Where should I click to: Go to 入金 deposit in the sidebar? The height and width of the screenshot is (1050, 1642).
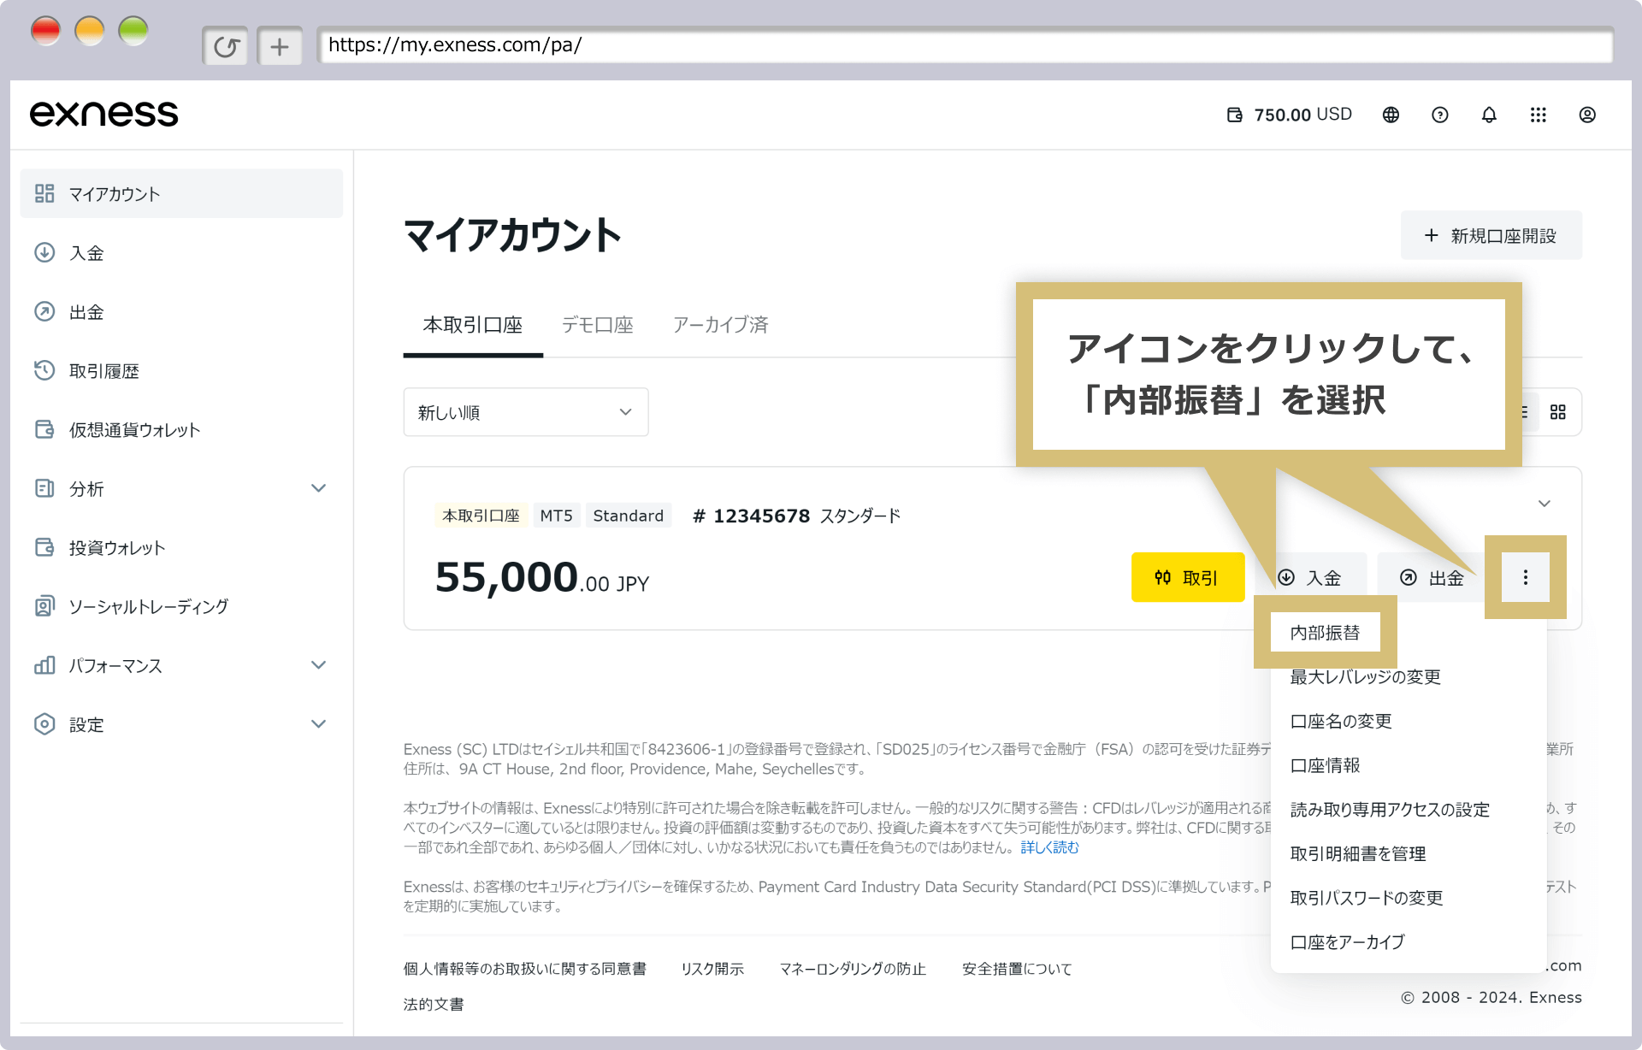pos(181,253)
